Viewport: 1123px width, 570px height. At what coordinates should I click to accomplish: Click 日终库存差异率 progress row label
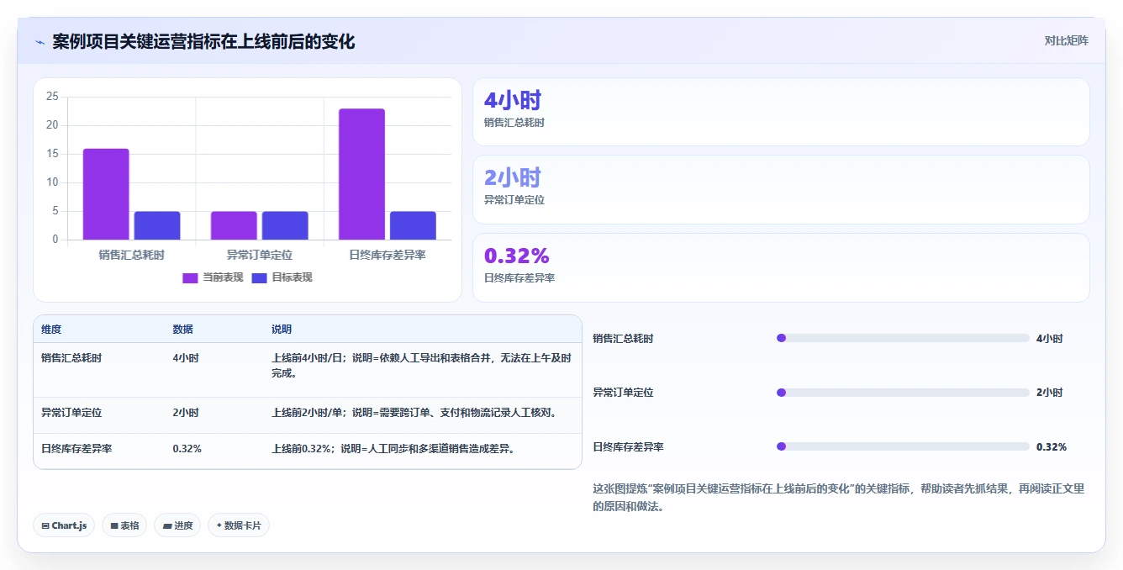coord(628,447)
